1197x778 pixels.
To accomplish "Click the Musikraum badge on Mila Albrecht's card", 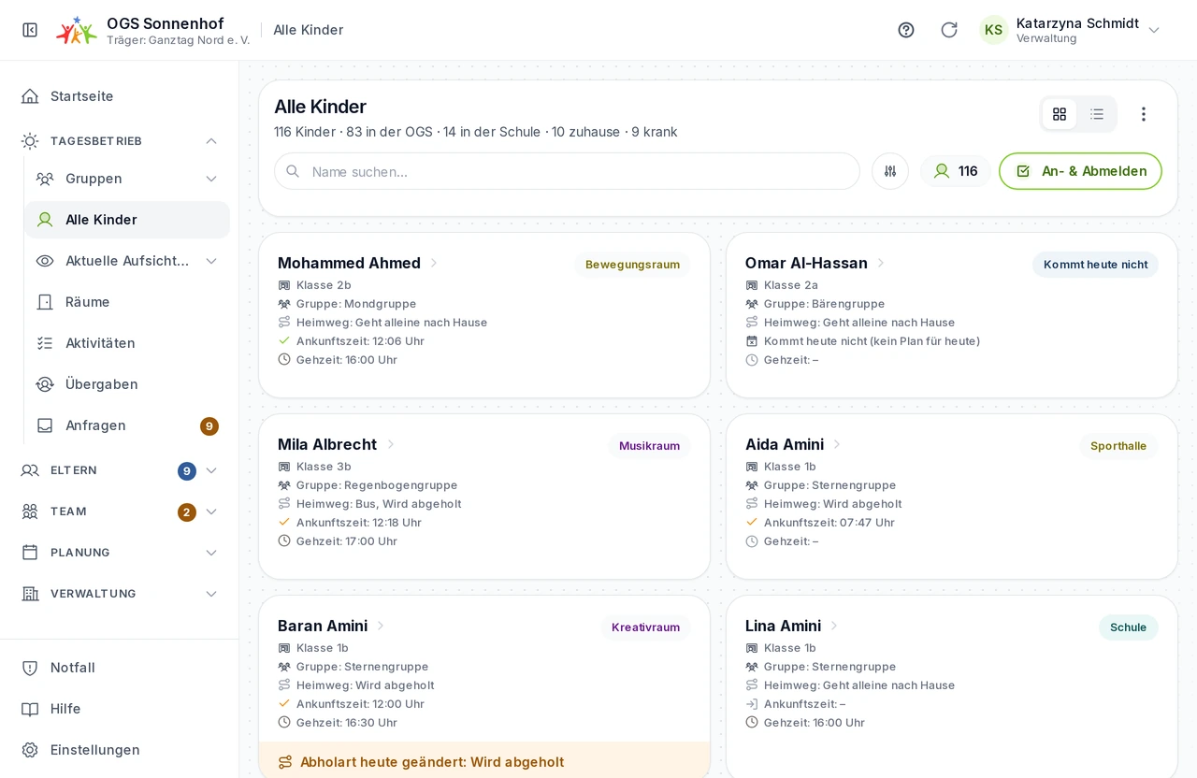I will 649,446.
